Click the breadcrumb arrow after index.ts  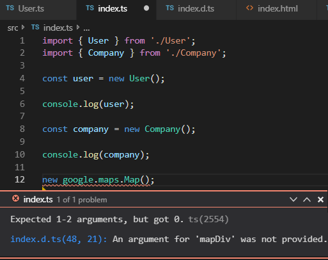78,28
